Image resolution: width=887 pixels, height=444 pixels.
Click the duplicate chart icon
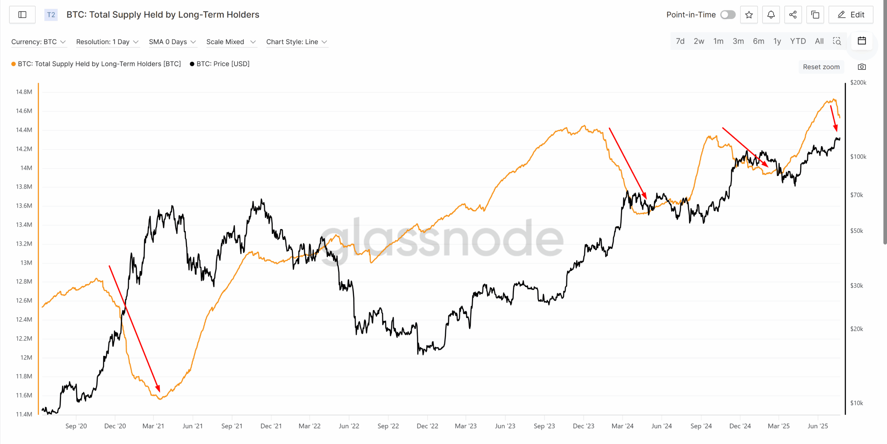815,15
